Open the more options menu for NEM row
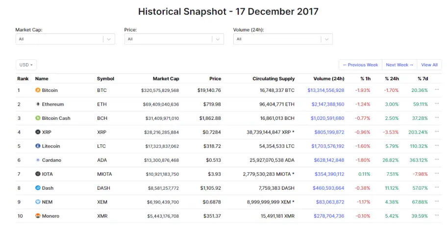The height and width of the screenshot is (225, 448). tap(437, 202)
